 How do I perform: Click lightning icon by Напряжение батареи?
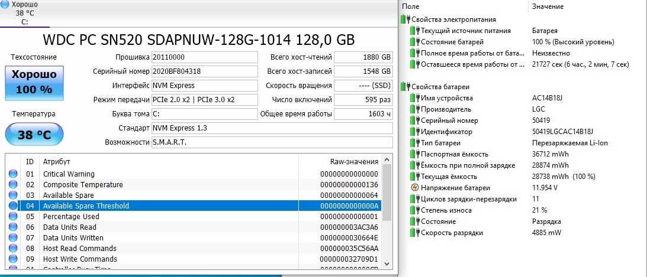point(415,188)
